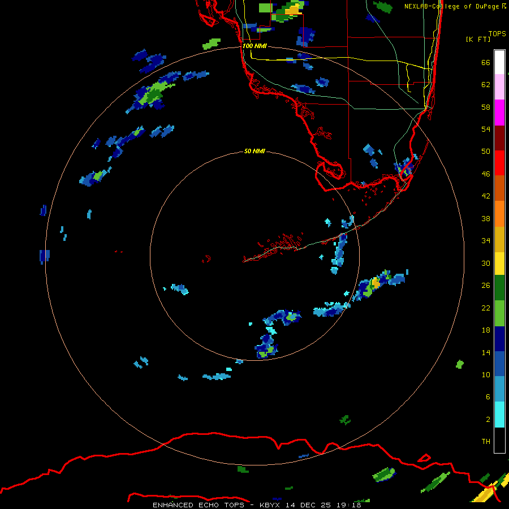Click the light pink 62 K FT swatch
Screen dimensions: 509x509
pyautogui.click(x=499, y=87)
